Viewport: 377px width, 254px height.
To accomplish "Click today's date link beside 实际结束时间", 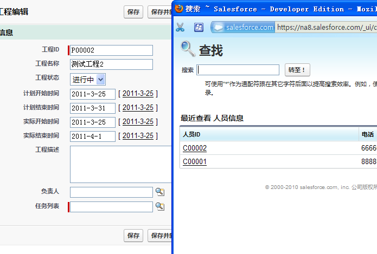I will 138,136.
